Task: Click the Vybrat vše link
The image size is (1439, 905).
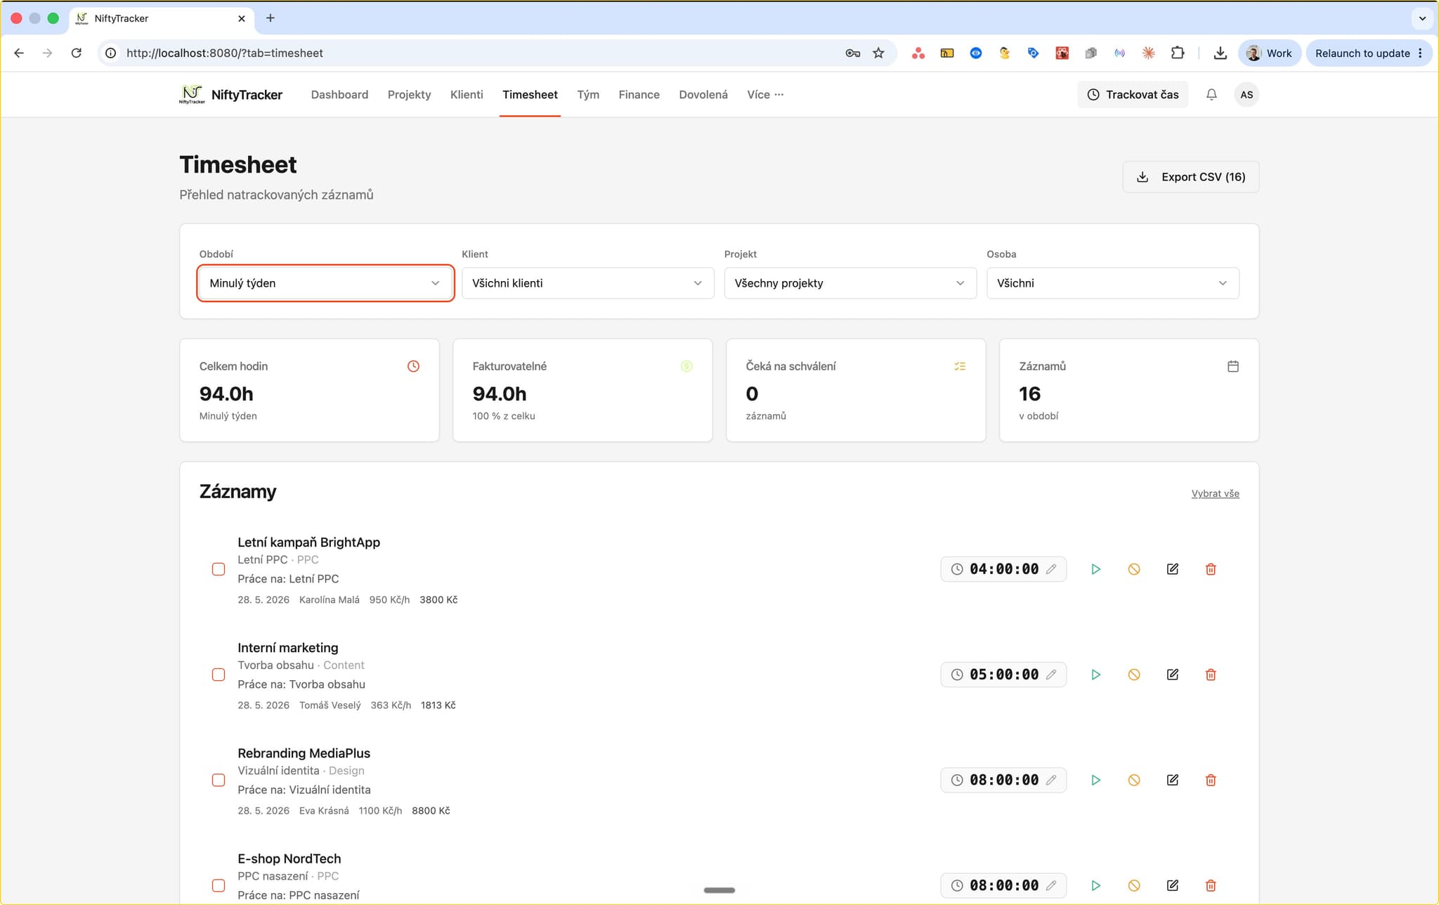Action: tap(1215, 494)
